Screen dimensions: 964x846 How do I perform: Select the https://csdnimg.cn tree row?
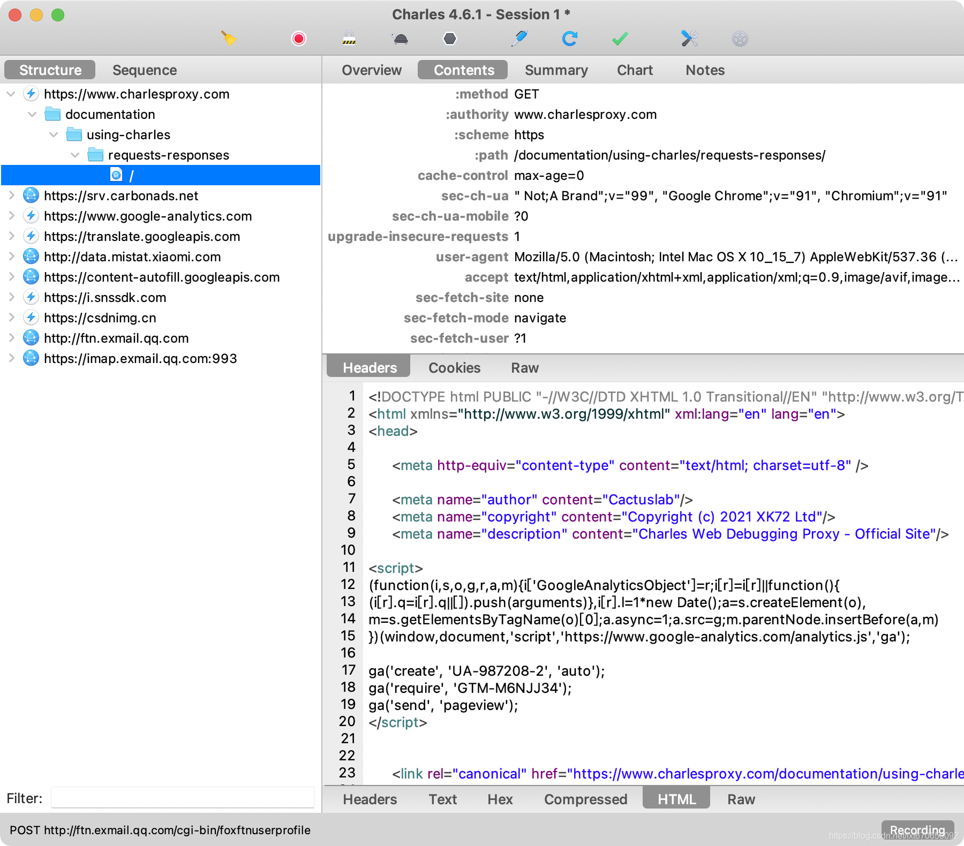(161, 318)
